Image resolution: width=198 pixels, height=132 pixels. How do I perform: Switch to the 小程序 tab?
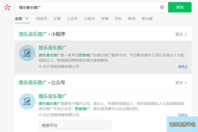coord(89,19)
